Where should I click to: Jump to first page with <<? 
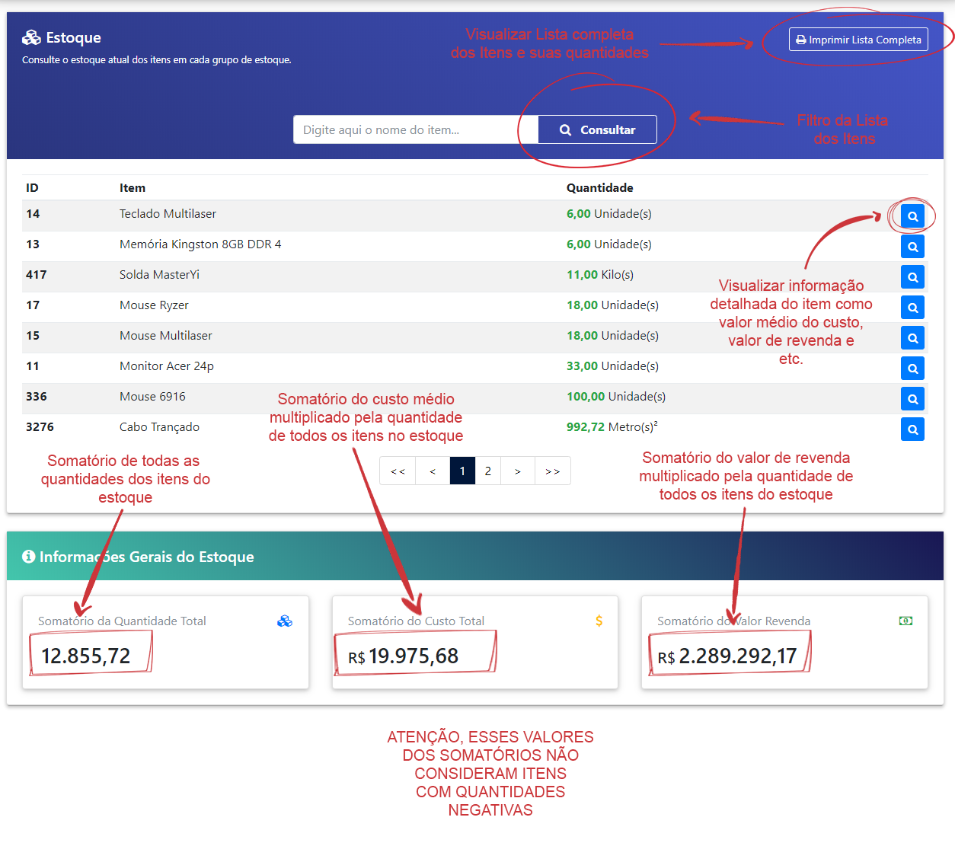pos(398,471)
